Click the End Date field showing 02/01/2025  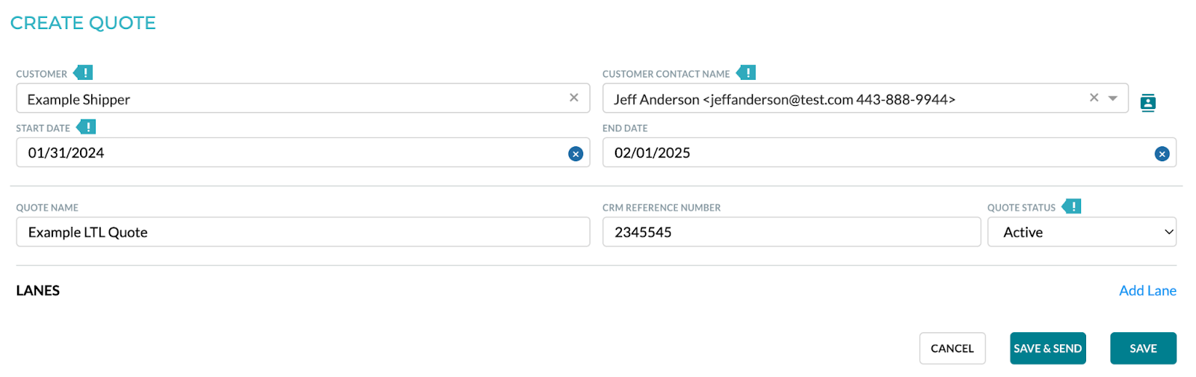[x=875, y=153]
